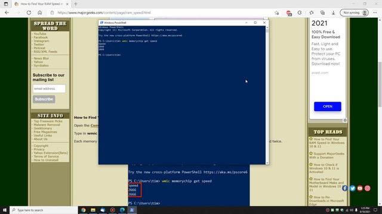Viewport: 382px width, 214px height.
Task: Reload the current page
Action: [x=29, y=12]
